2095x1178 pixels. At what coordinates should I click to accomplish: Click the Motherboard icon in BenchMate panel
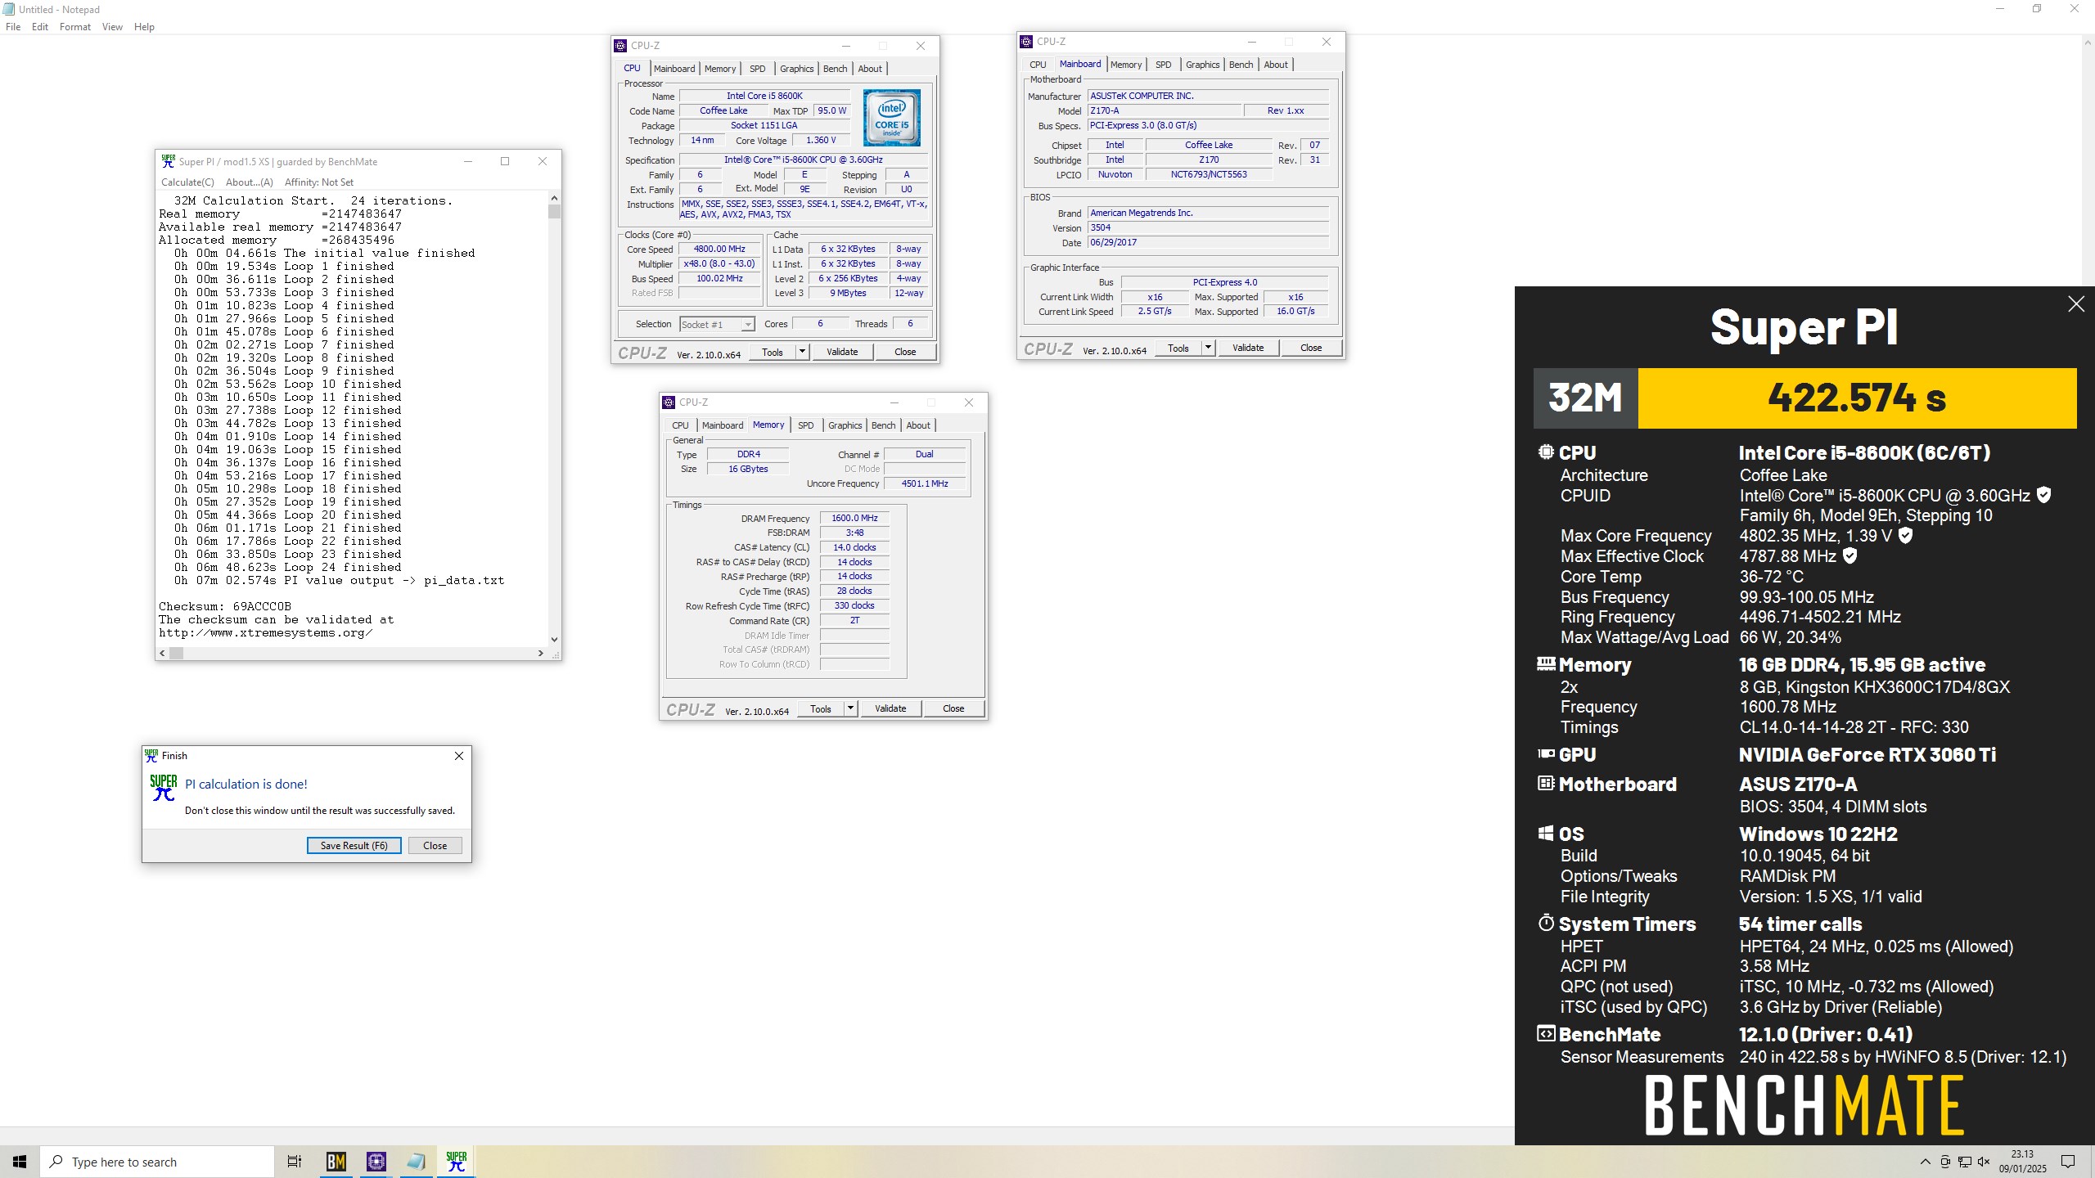pyautogui.click(x=1545, y=783)
